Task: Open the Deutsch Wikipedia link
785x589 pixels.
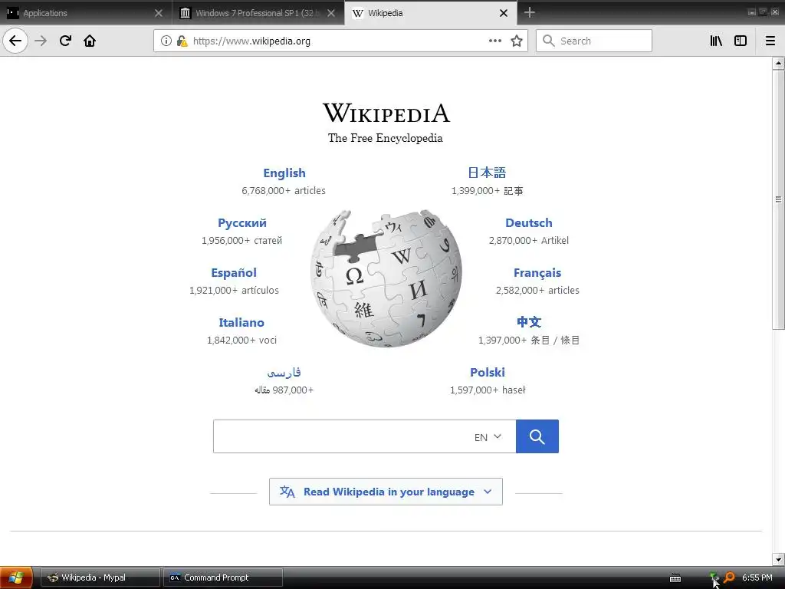Action: click(x=529, y=223)
